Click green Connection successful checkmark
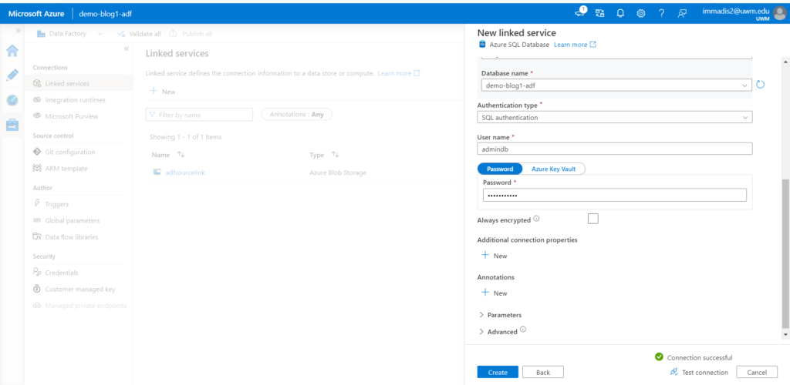Screen dimensions: 790x385 point(659,357)
